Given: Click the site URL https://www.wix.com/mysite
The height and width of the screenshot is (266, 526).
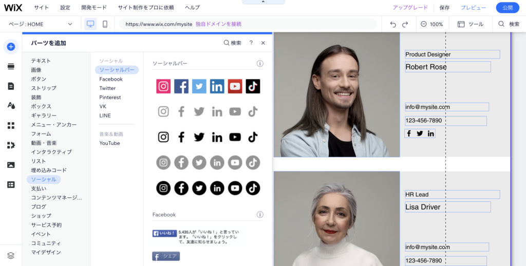Looking at the screenshot, I should pos(159,24).
